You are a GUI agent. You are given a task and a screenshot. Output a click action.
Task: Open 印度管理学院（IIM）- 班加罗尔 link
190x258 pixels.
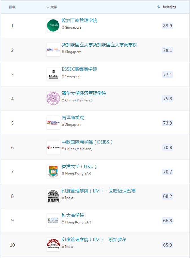[x=94, y=240]
